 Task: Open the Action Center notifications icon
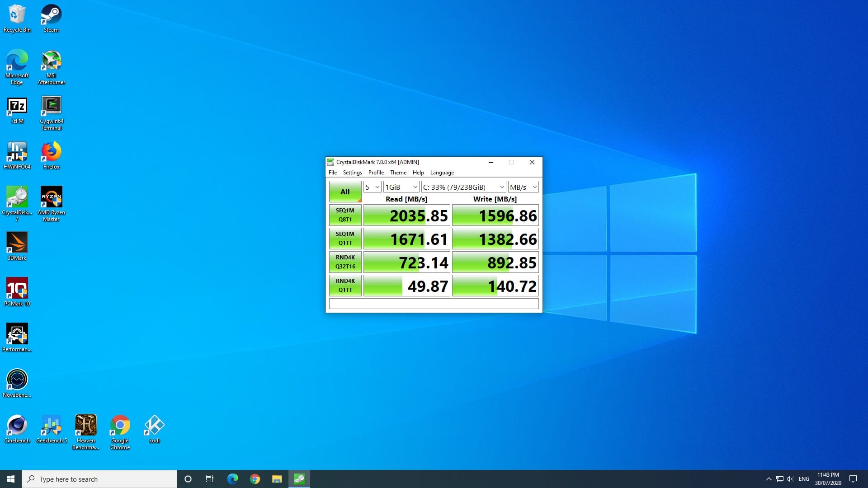(853, 479)
